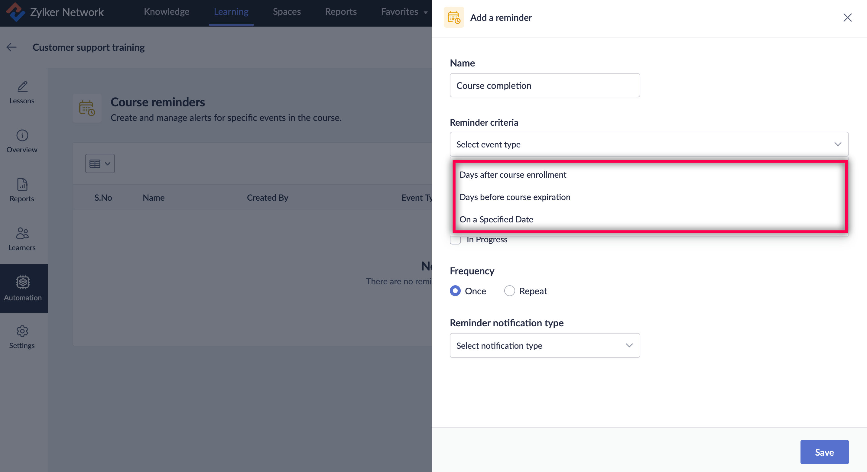Click the Save button
Image resolution: width=867 pixels, height=472 pixels.
pyautogui.click(x=824, y=452)
